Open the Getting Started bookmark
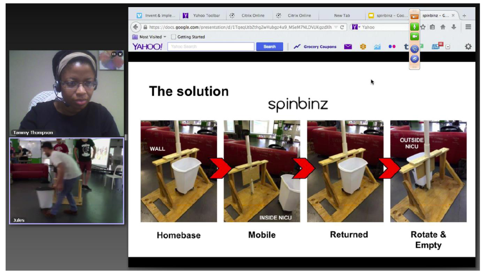The width and height of the screenshot is (484, 274). pos(188,37)
